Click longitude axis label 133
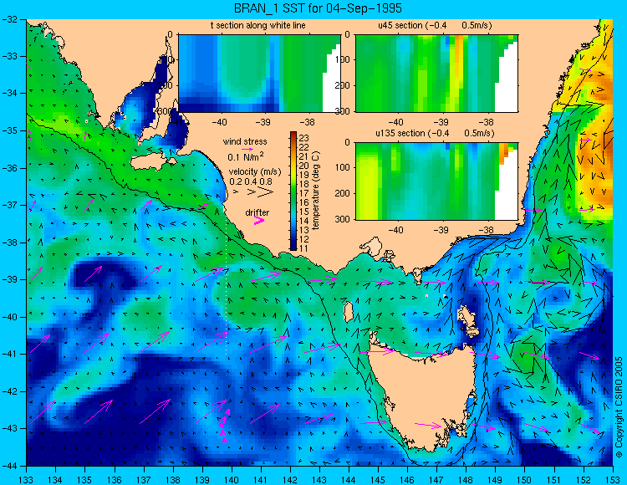 click(x=26, y=480)
